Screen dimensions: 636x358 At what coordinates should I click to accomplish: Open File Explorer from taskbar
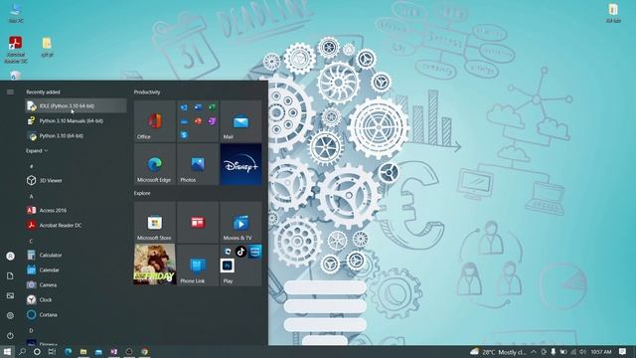[83, 351]
